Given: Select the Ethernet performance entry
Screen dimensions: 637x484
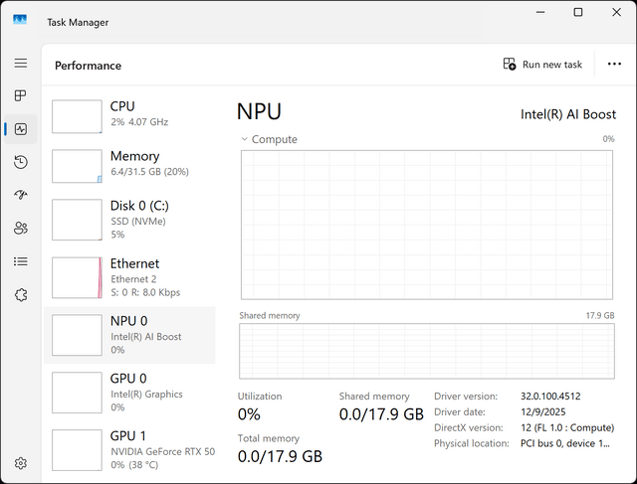Looking at the screenshot, I should (x=129, y=277).
